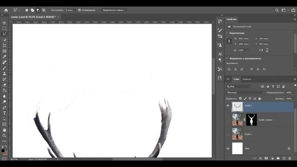Viewport: 297px width, 167px height.
Task: Select the Zoom tool
Action: tap(4, 135)
